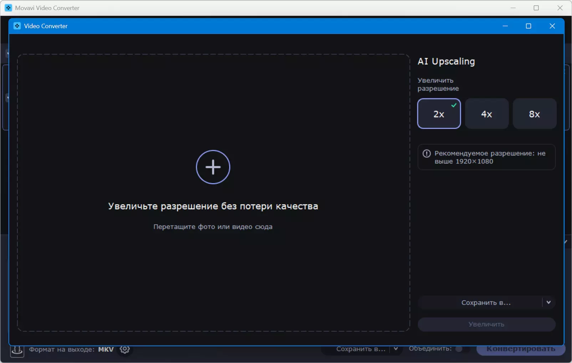Viewport: 572px width, 363px height.
Task: Close the Video Converter dialog
Action: (552, 26)
